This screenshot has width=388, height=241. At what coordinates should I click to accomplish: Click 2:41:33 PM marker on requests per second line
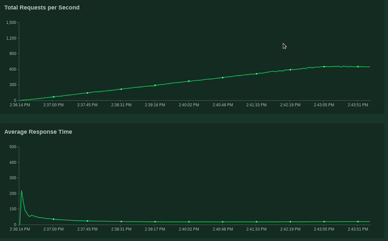(257, 74)
